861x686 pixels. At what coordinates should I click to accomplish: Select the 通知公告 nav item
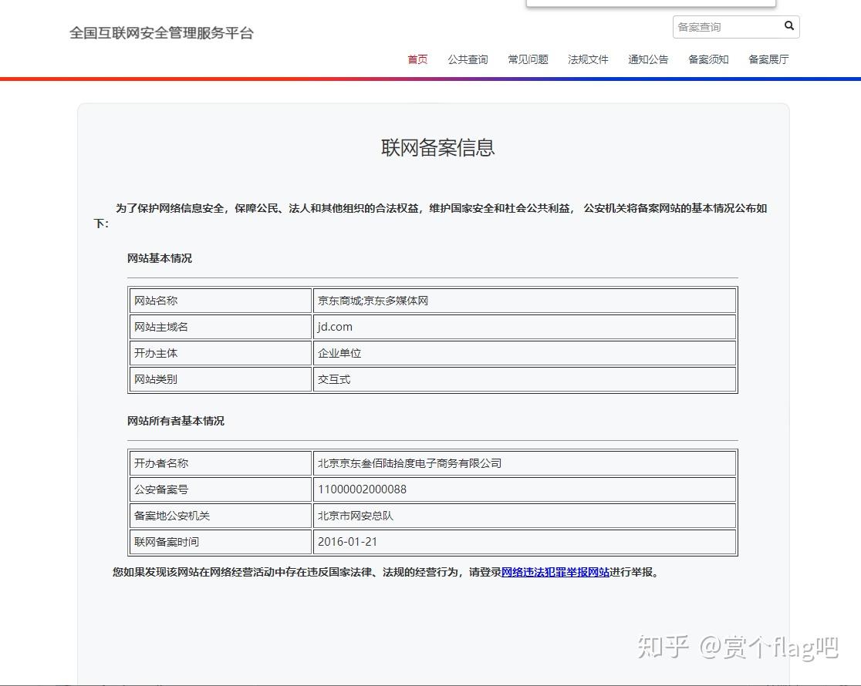[648, 59]
